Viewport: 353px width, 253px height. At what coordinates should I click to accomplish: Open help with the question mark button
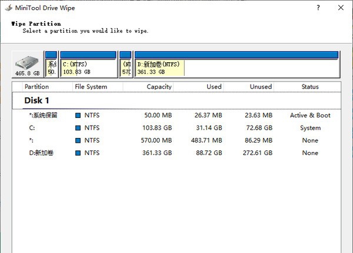point(318,8)
